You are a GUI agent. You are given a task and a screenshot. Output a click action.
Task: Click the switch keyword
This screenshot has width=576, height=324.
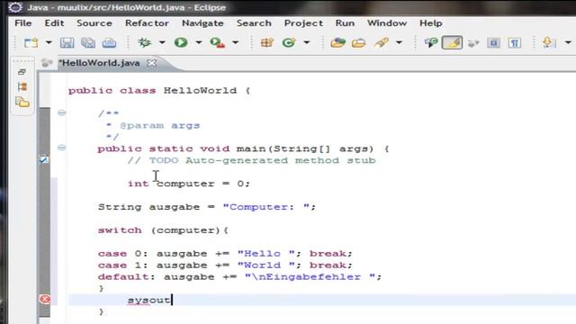coord(120,230)
